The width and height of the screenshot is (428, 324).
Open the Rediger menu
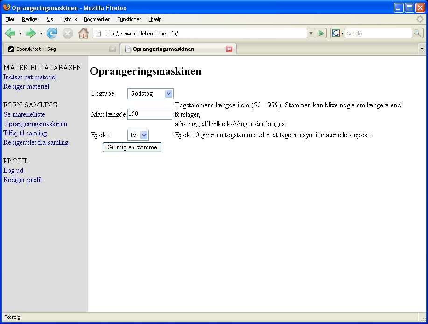[x=31, y=19]
